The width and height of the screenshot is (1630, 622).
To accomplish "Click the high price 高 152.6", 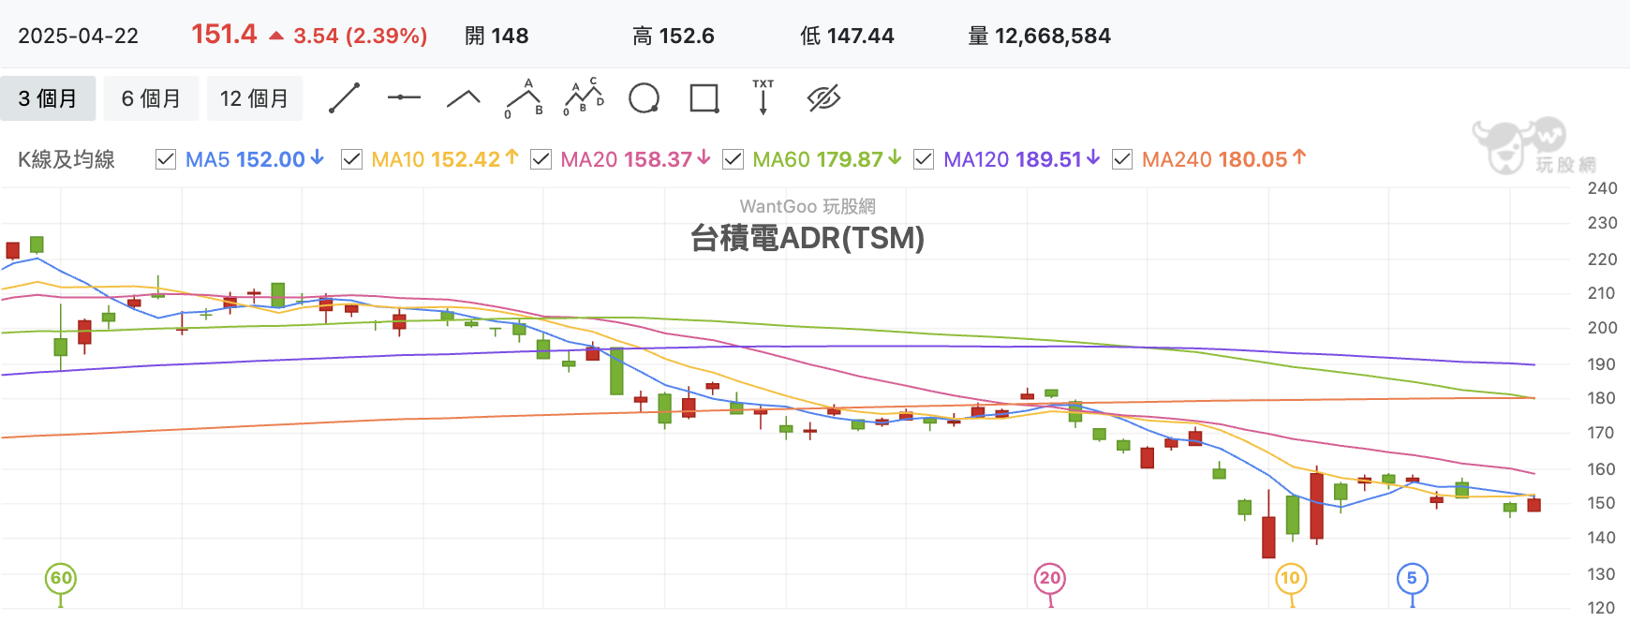I will 674,36.
